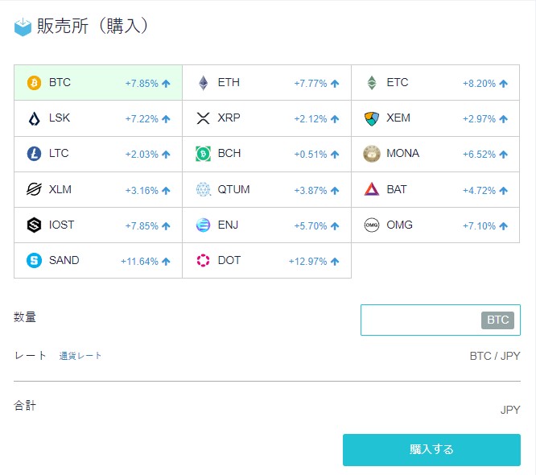
Task: Select the BAT currency name
Action: click(x=397, y=189)
